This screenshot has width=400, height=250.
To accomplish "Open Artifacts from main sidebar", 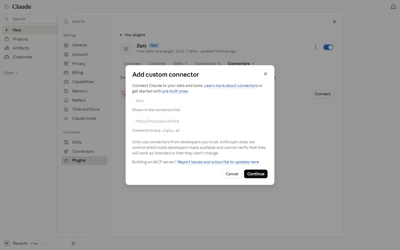I will click(21, 48).
